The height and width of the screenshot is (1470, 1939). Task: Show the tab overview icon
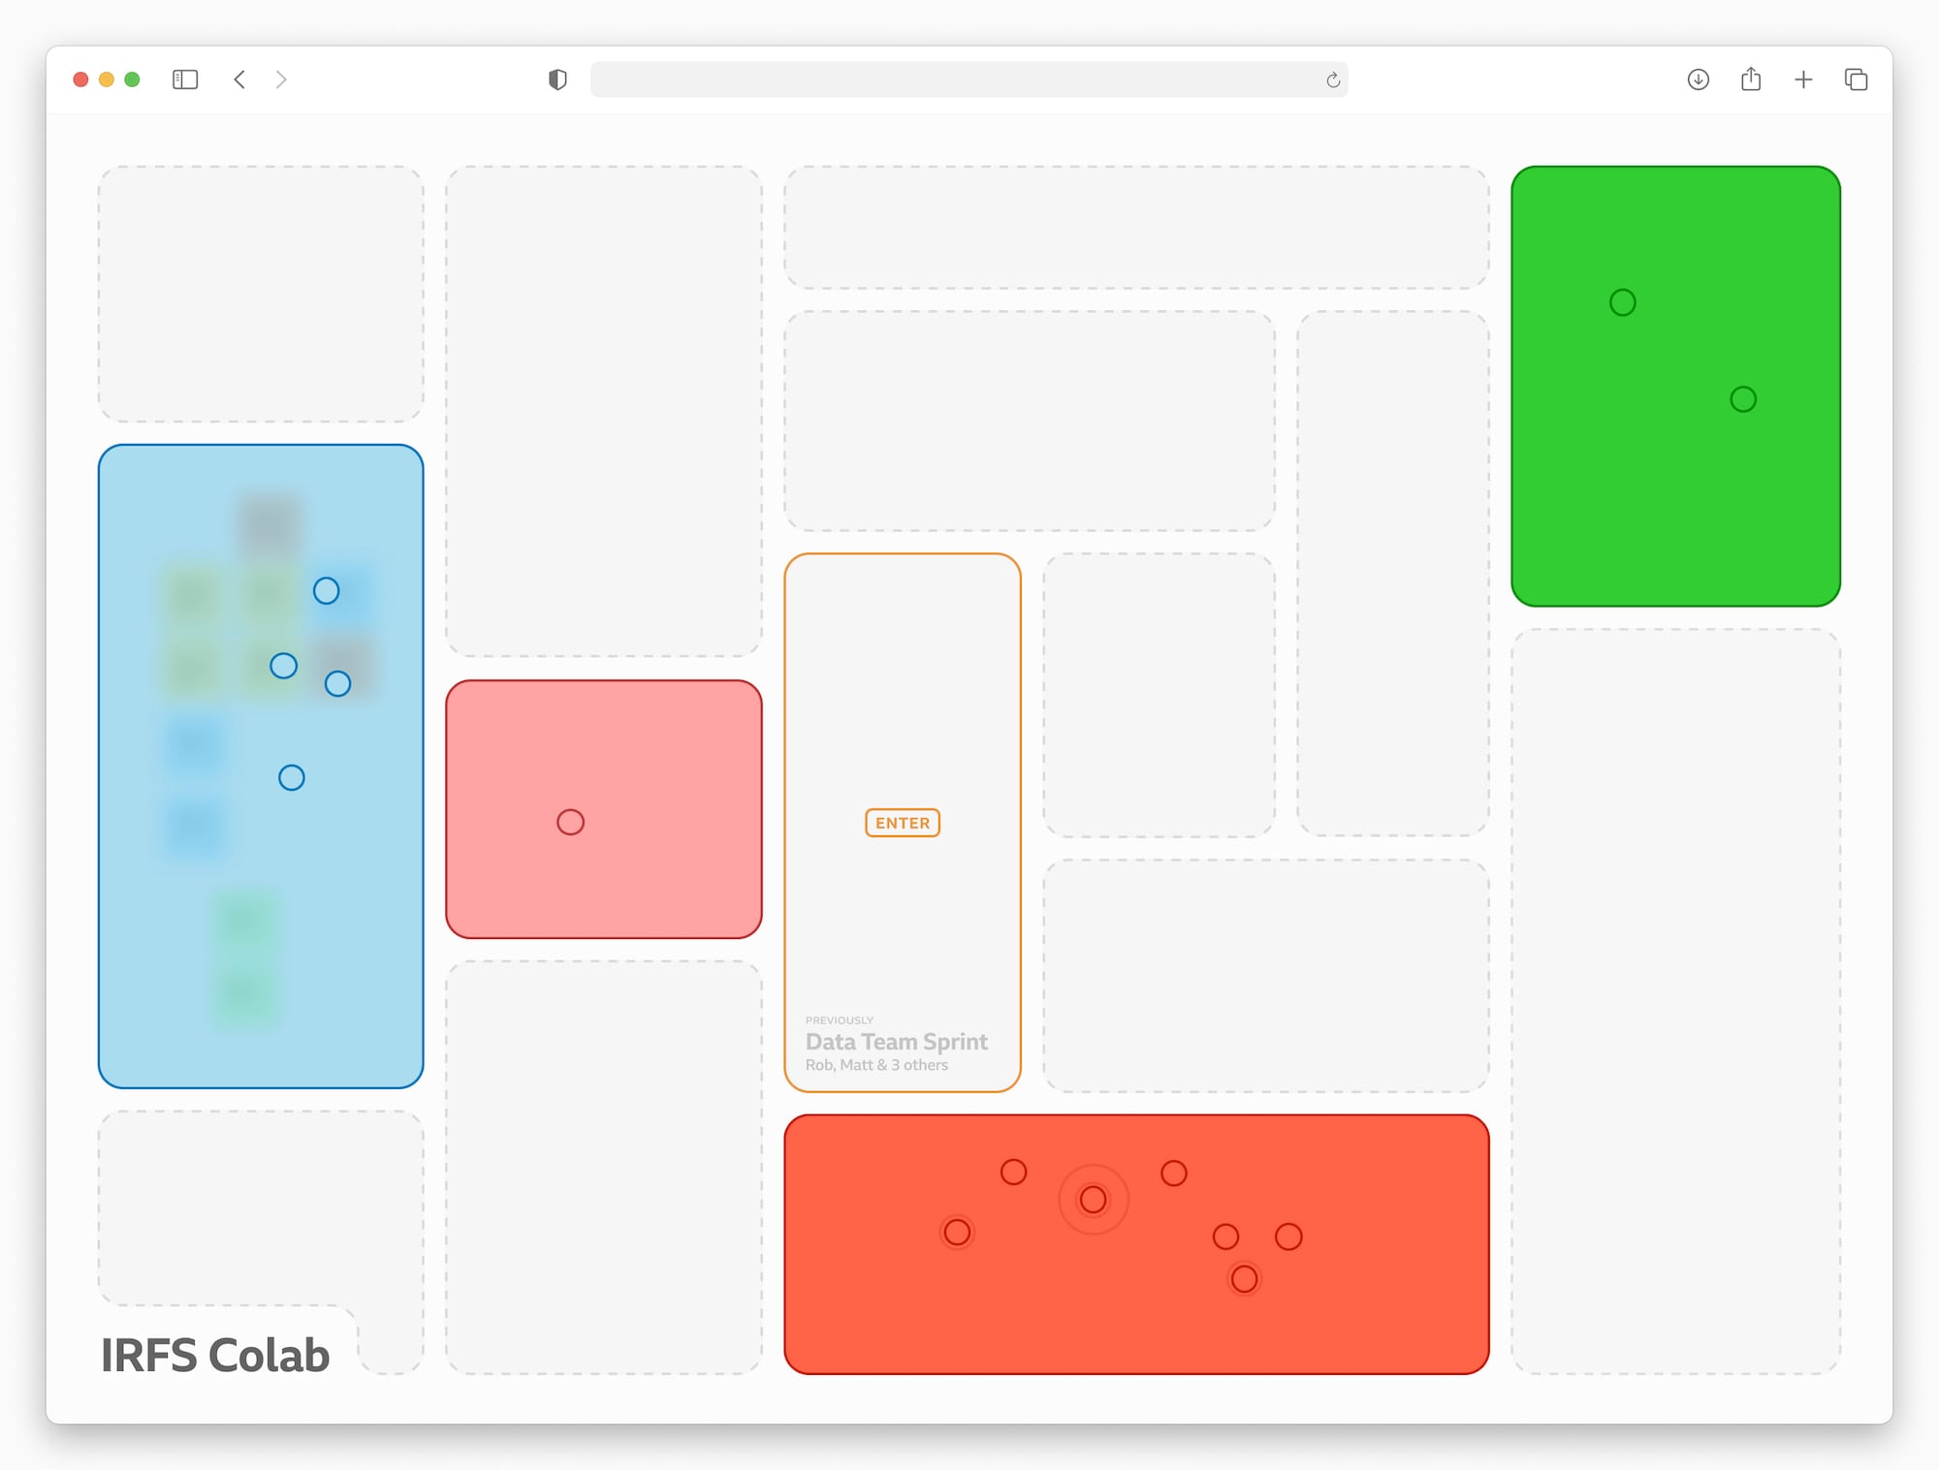[1856, 79]
